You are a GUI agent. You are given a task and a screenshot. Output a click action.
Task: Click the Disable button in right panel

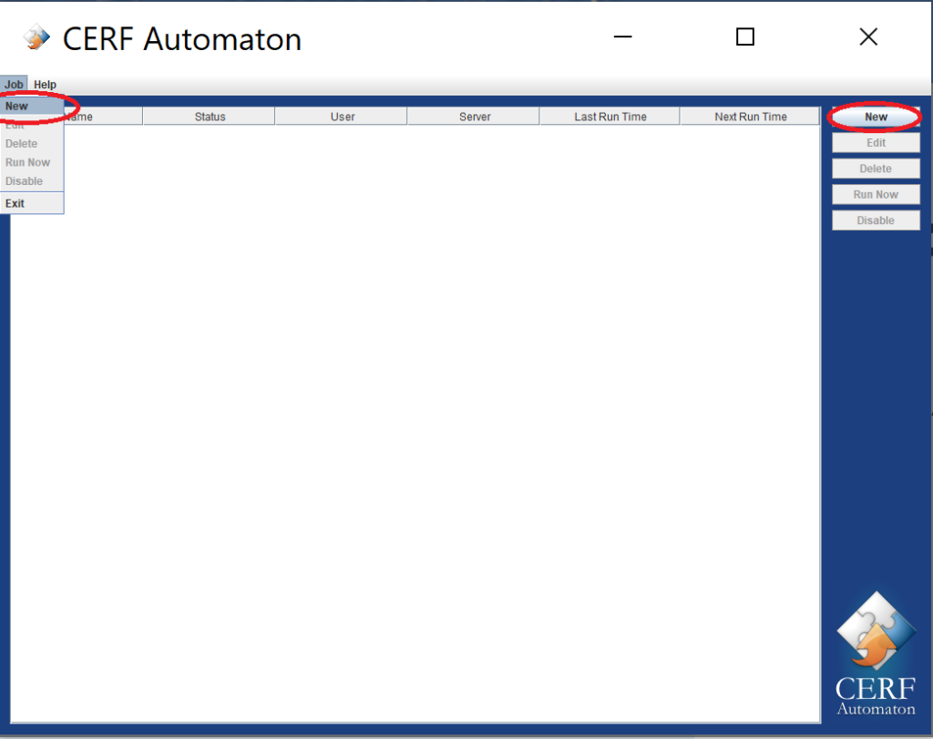click(x=876, y=221)
